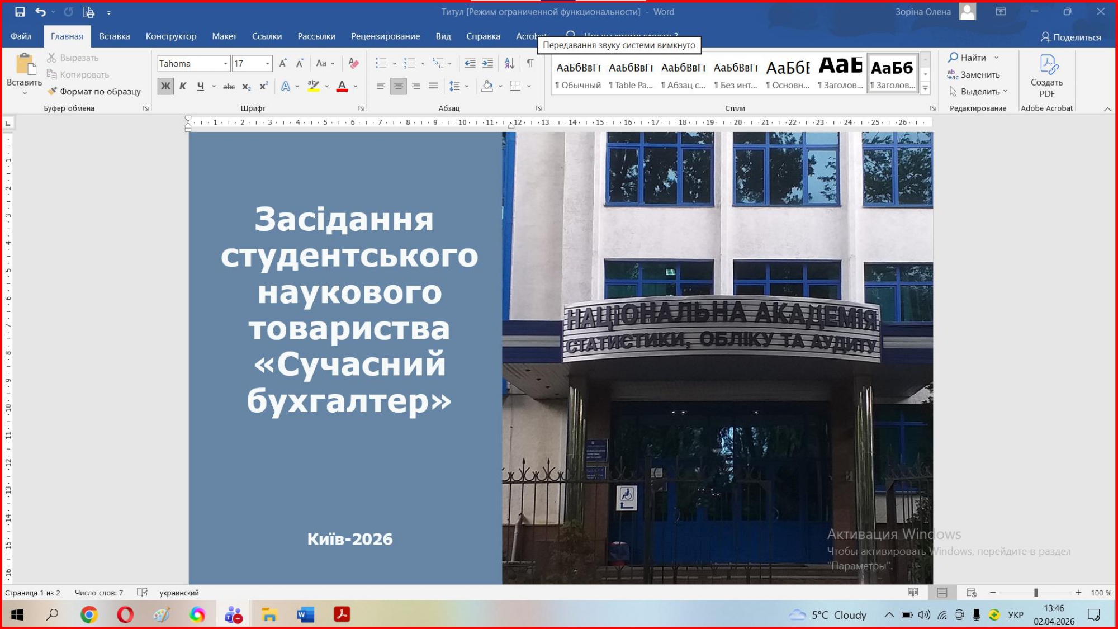
Task: Click the clear formatting eraser icon
Action: click(x=353, y=63)
